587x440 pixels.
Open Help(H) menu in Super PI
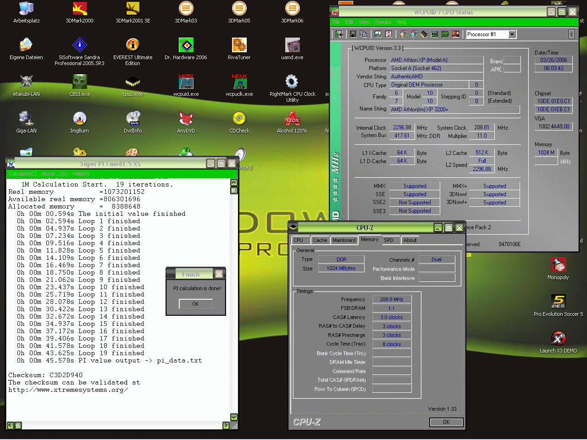point(81,174)
